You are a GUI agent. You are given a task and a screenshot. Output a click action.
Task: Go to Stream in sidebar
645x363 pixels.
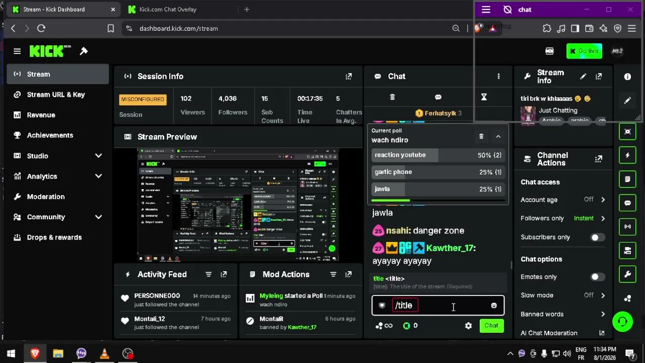[58, 74]
